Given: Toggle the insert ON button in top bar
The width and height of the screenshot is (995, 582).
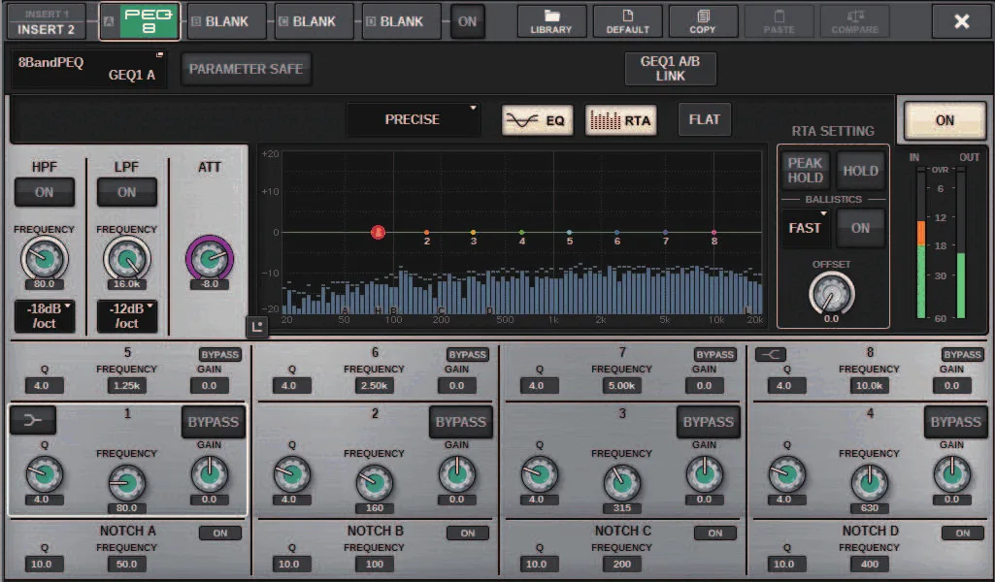Looking at the screenshot, I should click(467, 21).
